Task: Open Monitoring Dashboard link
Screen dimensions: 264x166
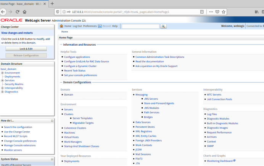Action: click(x=219, y=161)
